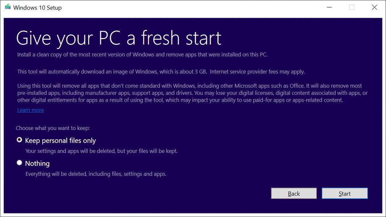Screen dimensions: 386x217
Task: Click the "files will be kept" description text
Action: (x=101, y=151)
